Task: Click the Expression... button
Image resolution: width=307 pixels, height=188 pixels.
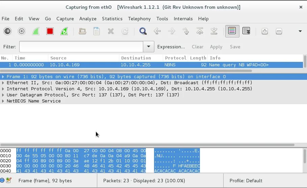Action: pyautogui.click(x=171, y=47)
